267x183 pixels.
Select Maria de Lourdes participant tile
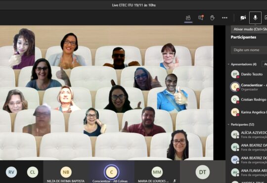157,172
